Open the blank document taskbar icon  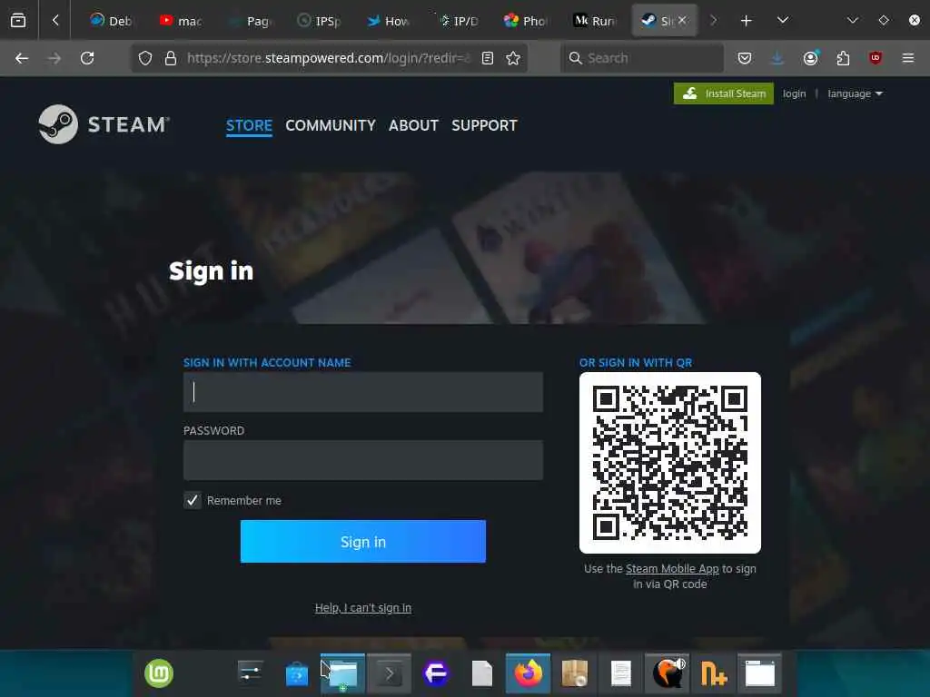(x=482, y=673)
